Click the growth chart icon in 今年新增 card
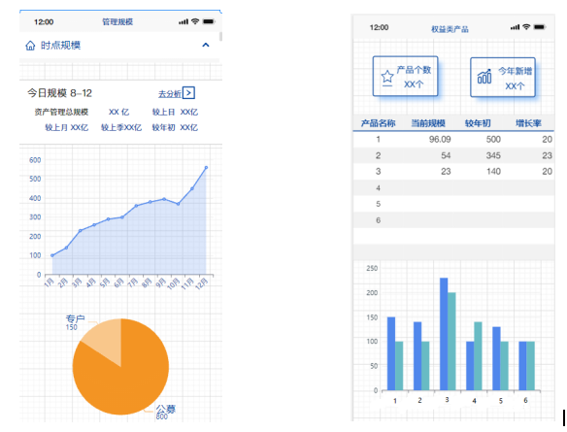 pos(484,77)
